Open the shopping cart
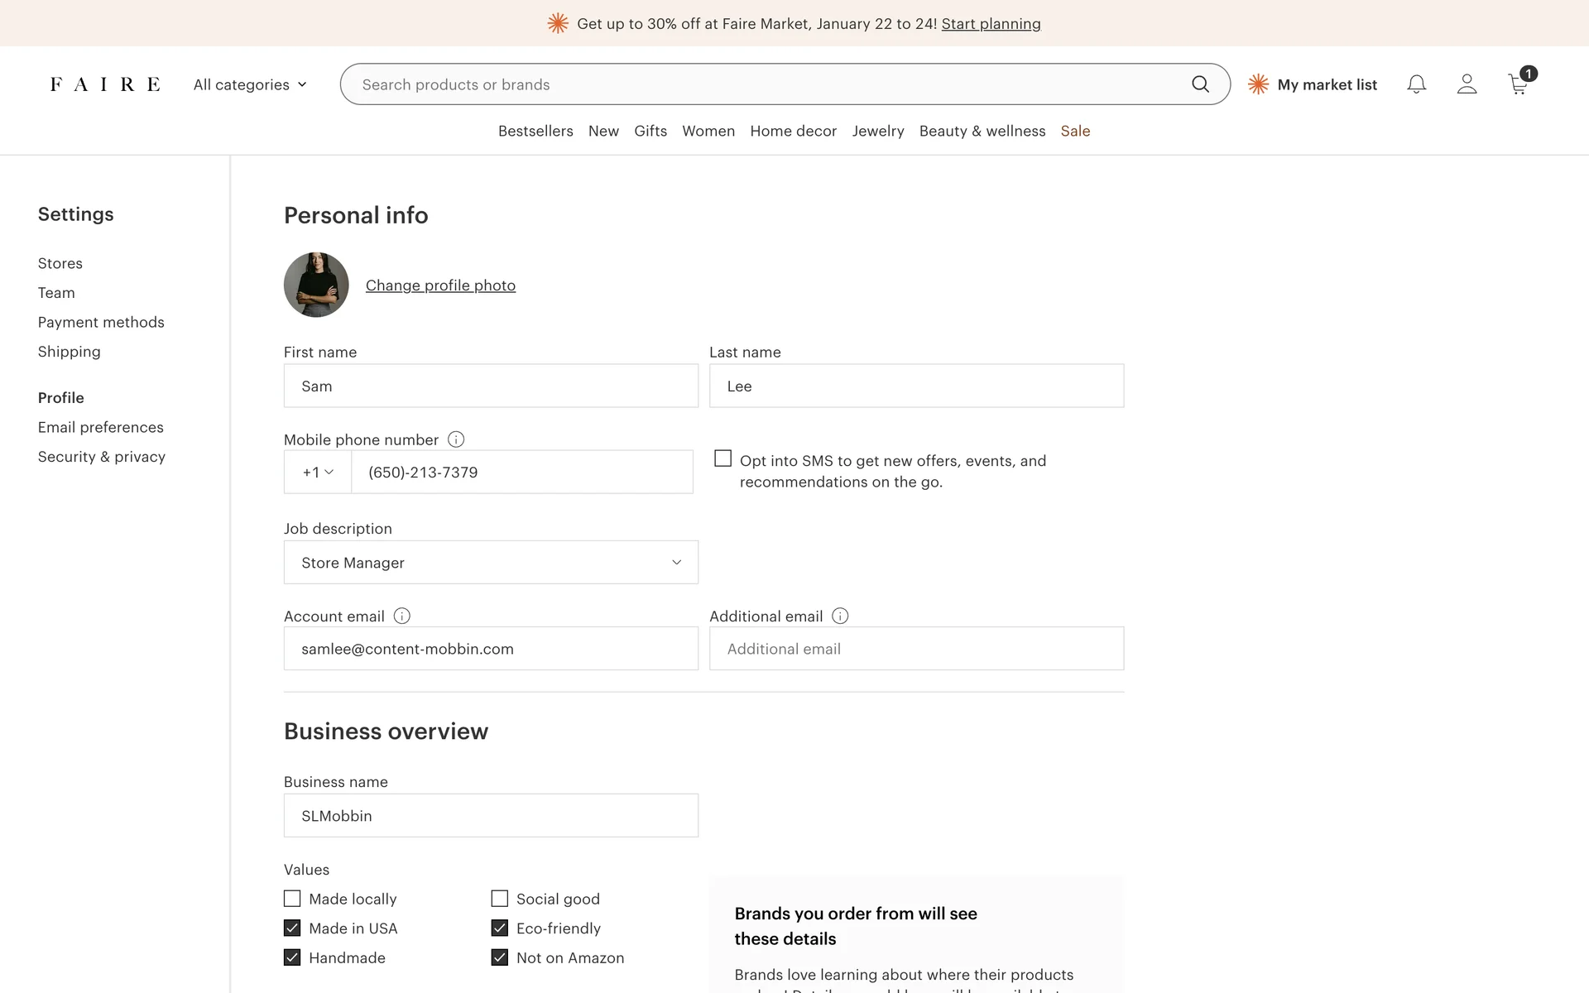The height and width of the screenshot is (993, 1589). click(x=1518, y=84)
